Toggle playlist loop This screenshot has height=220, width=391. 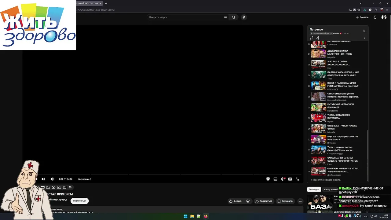(312, 38)
